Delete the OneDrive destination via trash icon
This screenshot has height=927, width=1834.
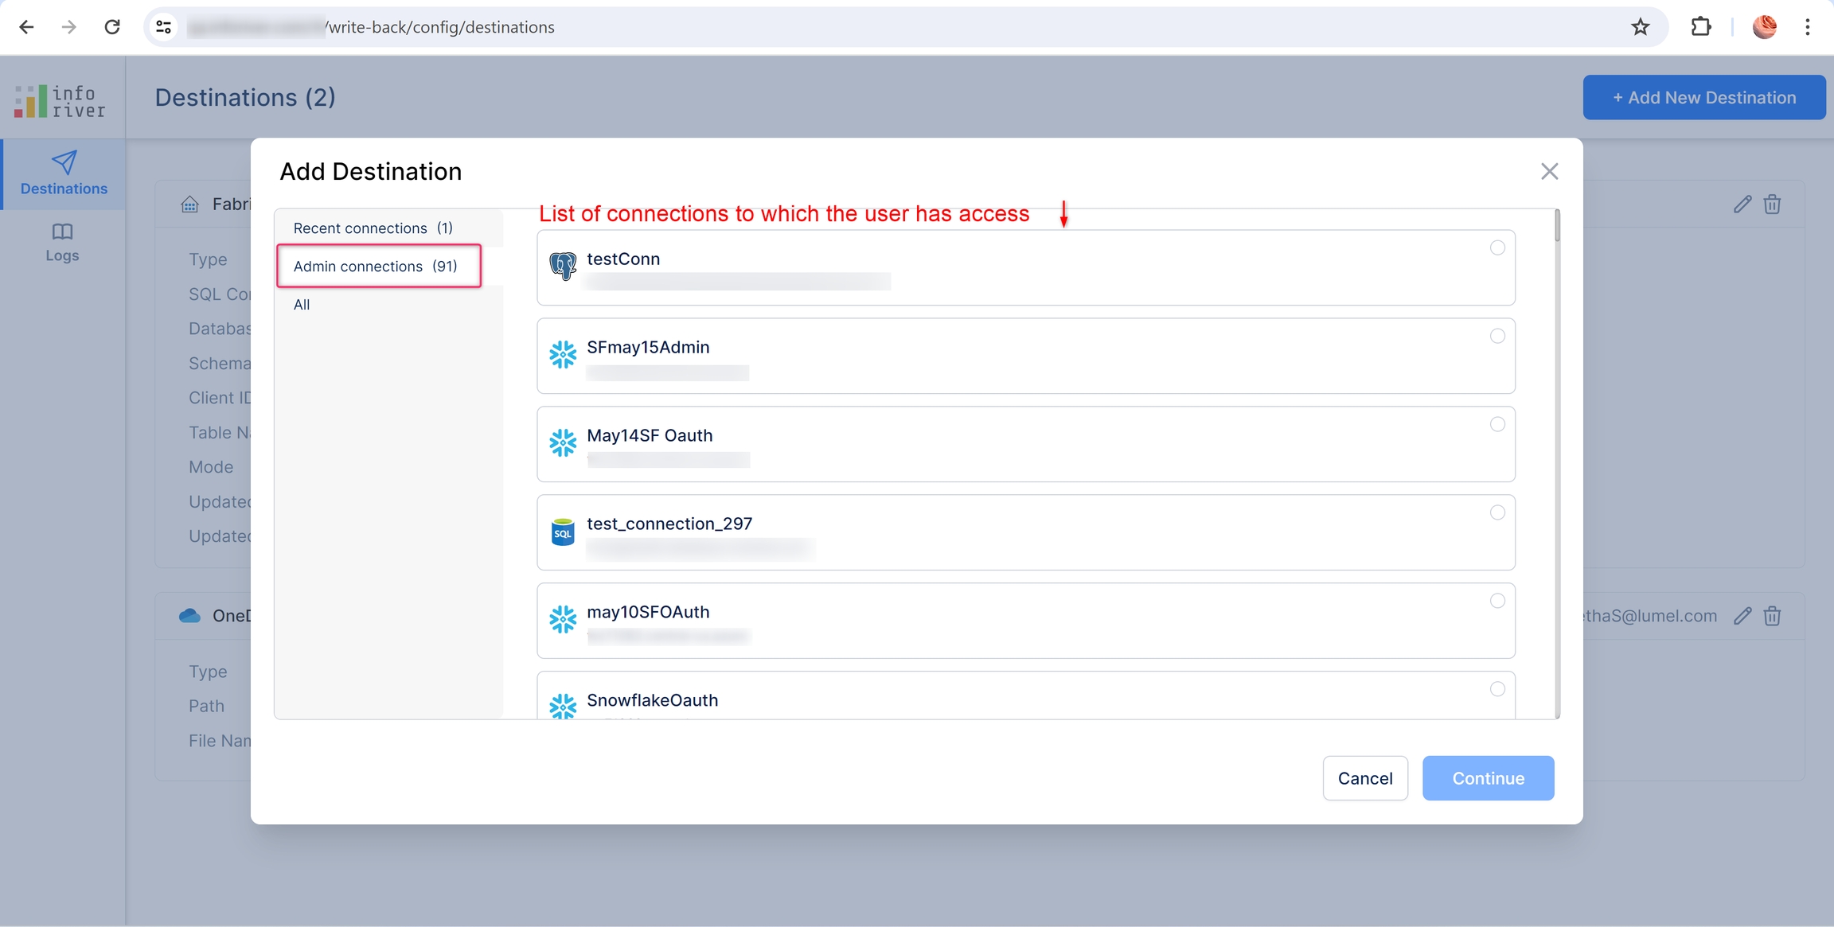[x=1772, y=616]
